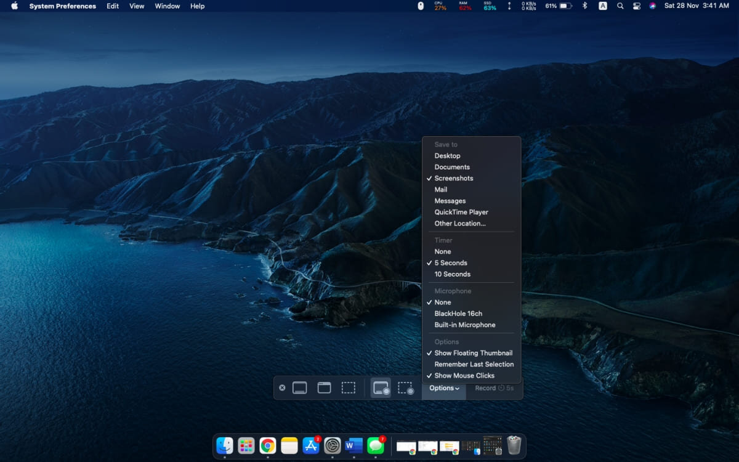
Task: Open Finder in the Dock
Action: tap(225, 445)
